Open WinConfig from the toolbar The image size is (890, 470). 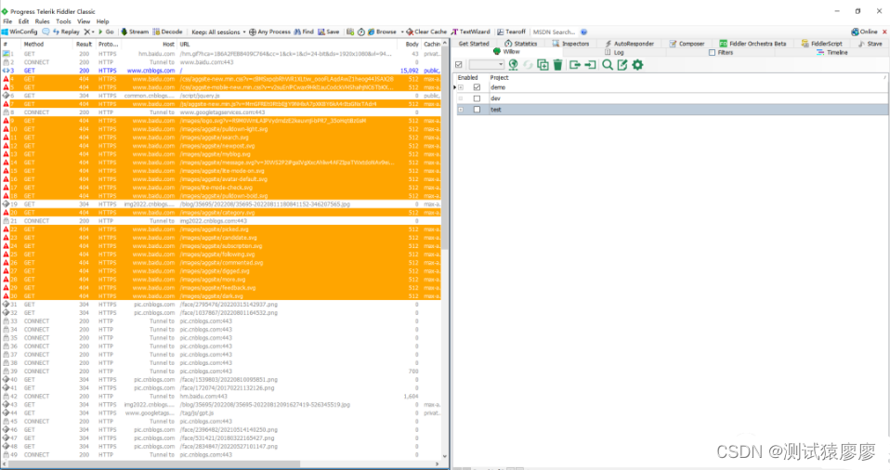pos(20,32)
